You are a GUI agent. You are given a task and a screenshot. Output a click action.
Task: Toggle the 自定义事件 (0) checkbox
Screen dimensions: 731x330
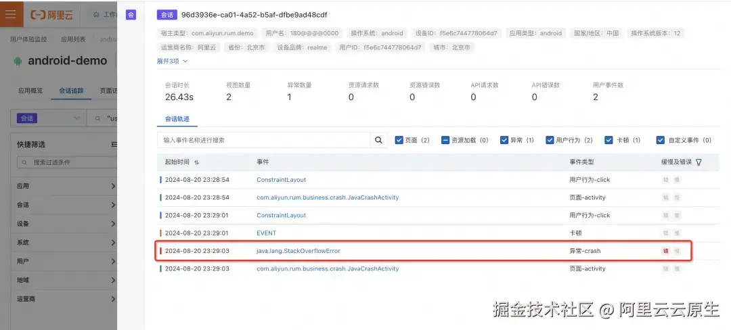(x=660, y=140)
